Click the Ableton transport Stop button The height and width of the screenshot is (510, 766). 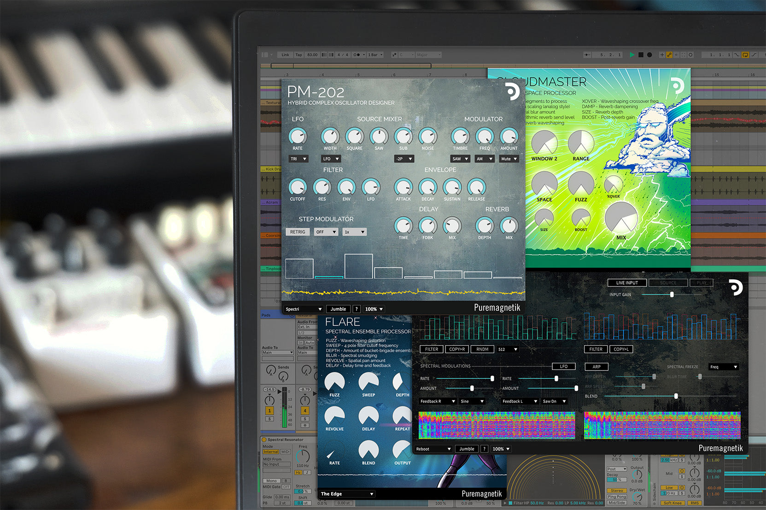641,55
